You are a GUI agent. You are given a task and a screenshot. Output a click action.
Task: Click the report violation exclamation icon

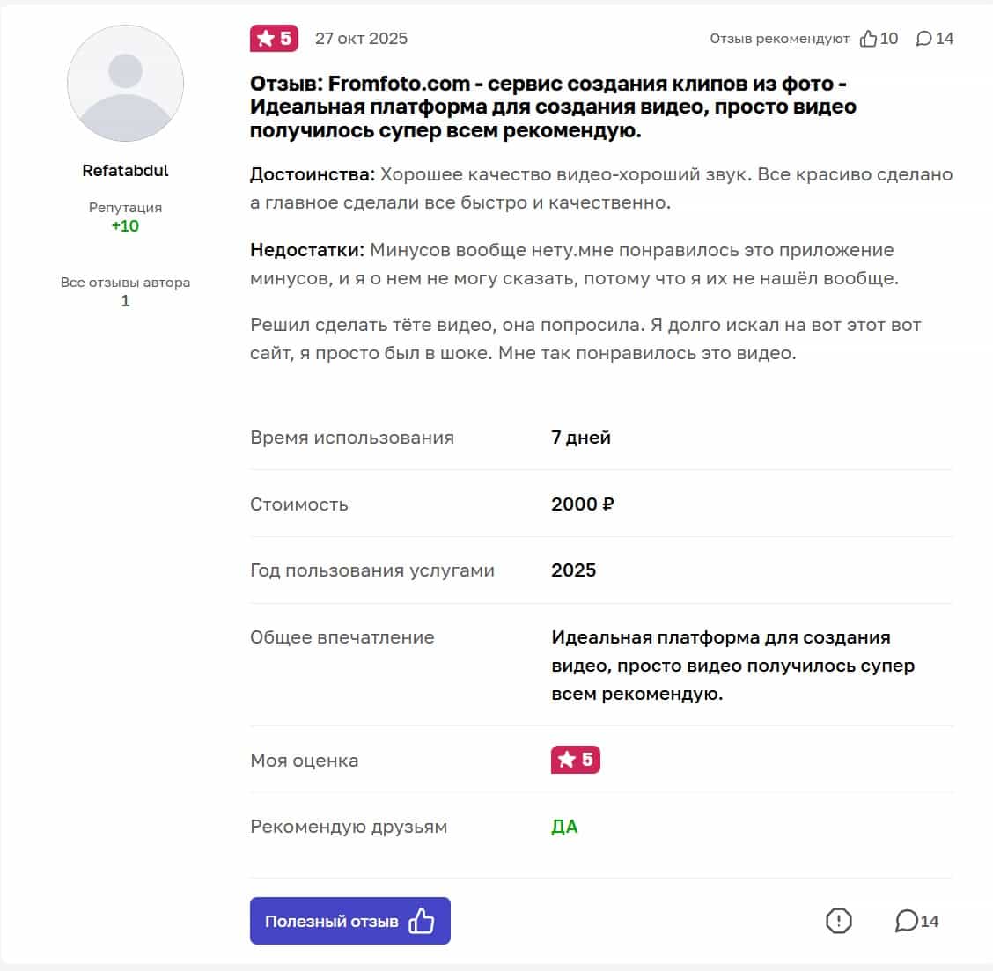pyautogui.click(x=839, y=921)
